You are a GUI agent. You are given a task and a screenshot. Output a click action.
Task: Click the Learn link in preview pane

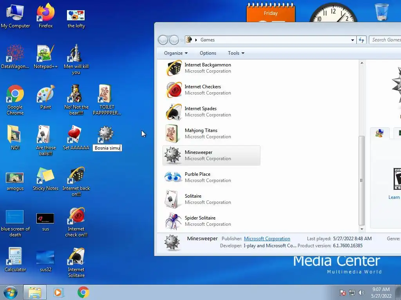(x=394, y=197)
